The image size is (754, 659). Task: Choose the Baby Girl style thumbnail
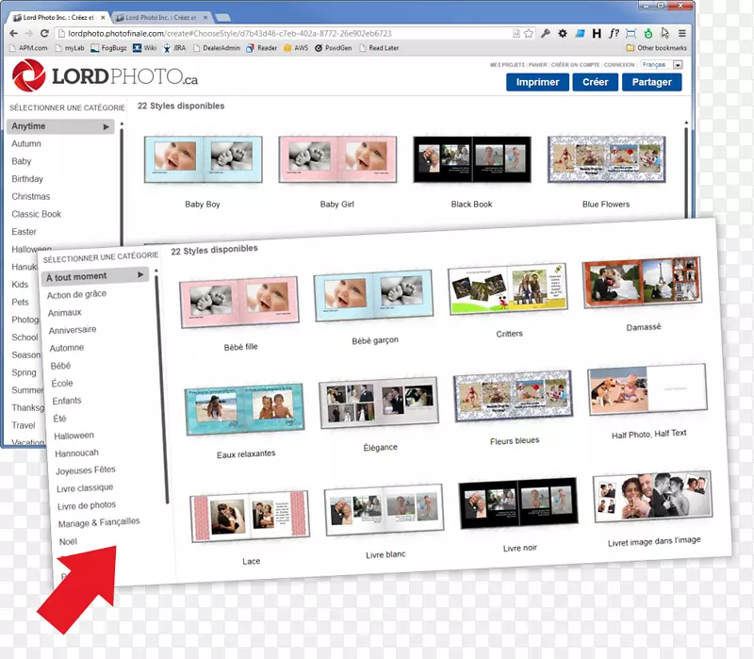point(337,159)
